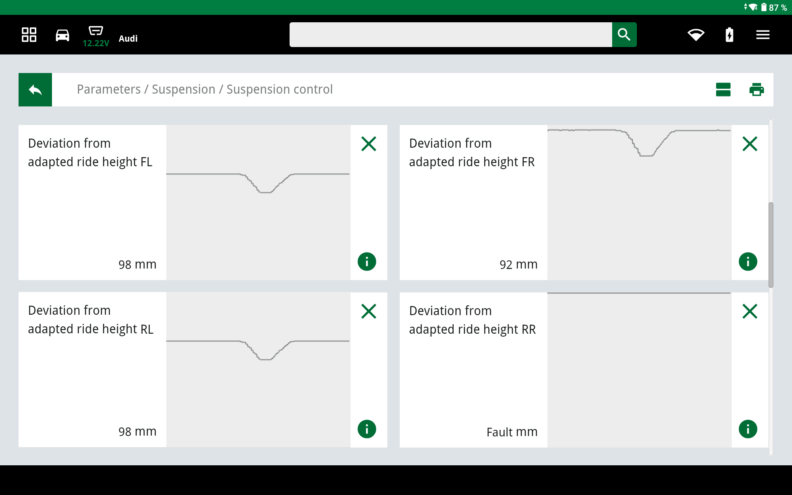Open the apps grid home icon

point(29,35)
